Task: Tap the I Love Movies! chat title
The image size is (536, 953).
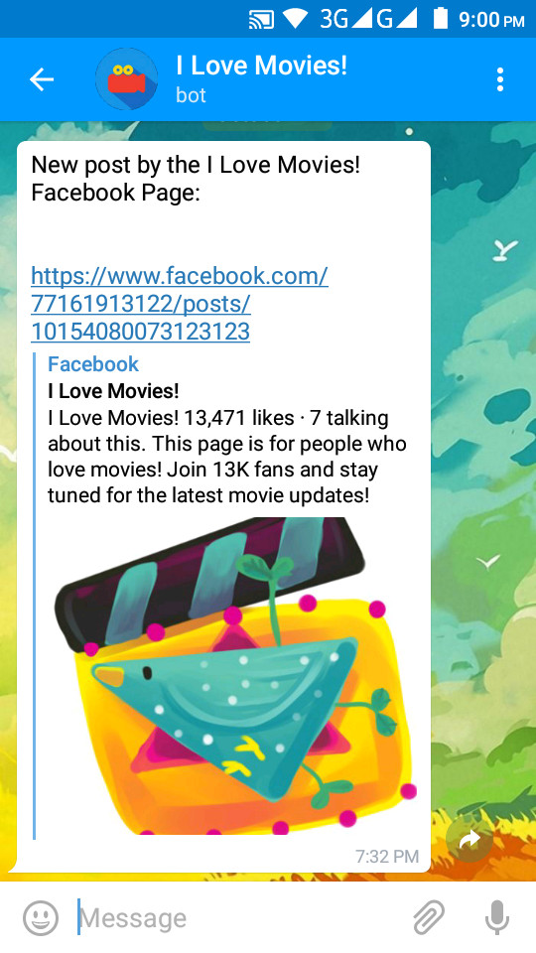Action: pyautogui.click(x=261, y=66)
